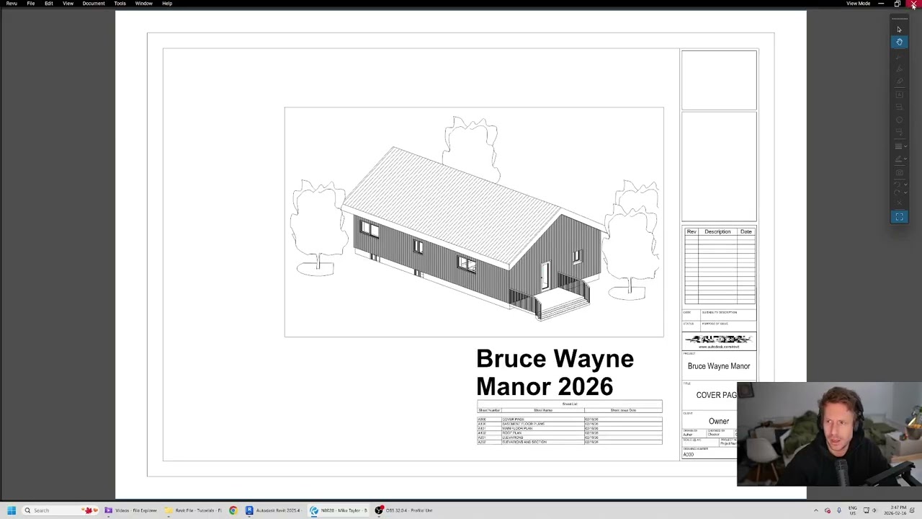Minimize the Revu window
922x519 pixels.
click(881, 4)
